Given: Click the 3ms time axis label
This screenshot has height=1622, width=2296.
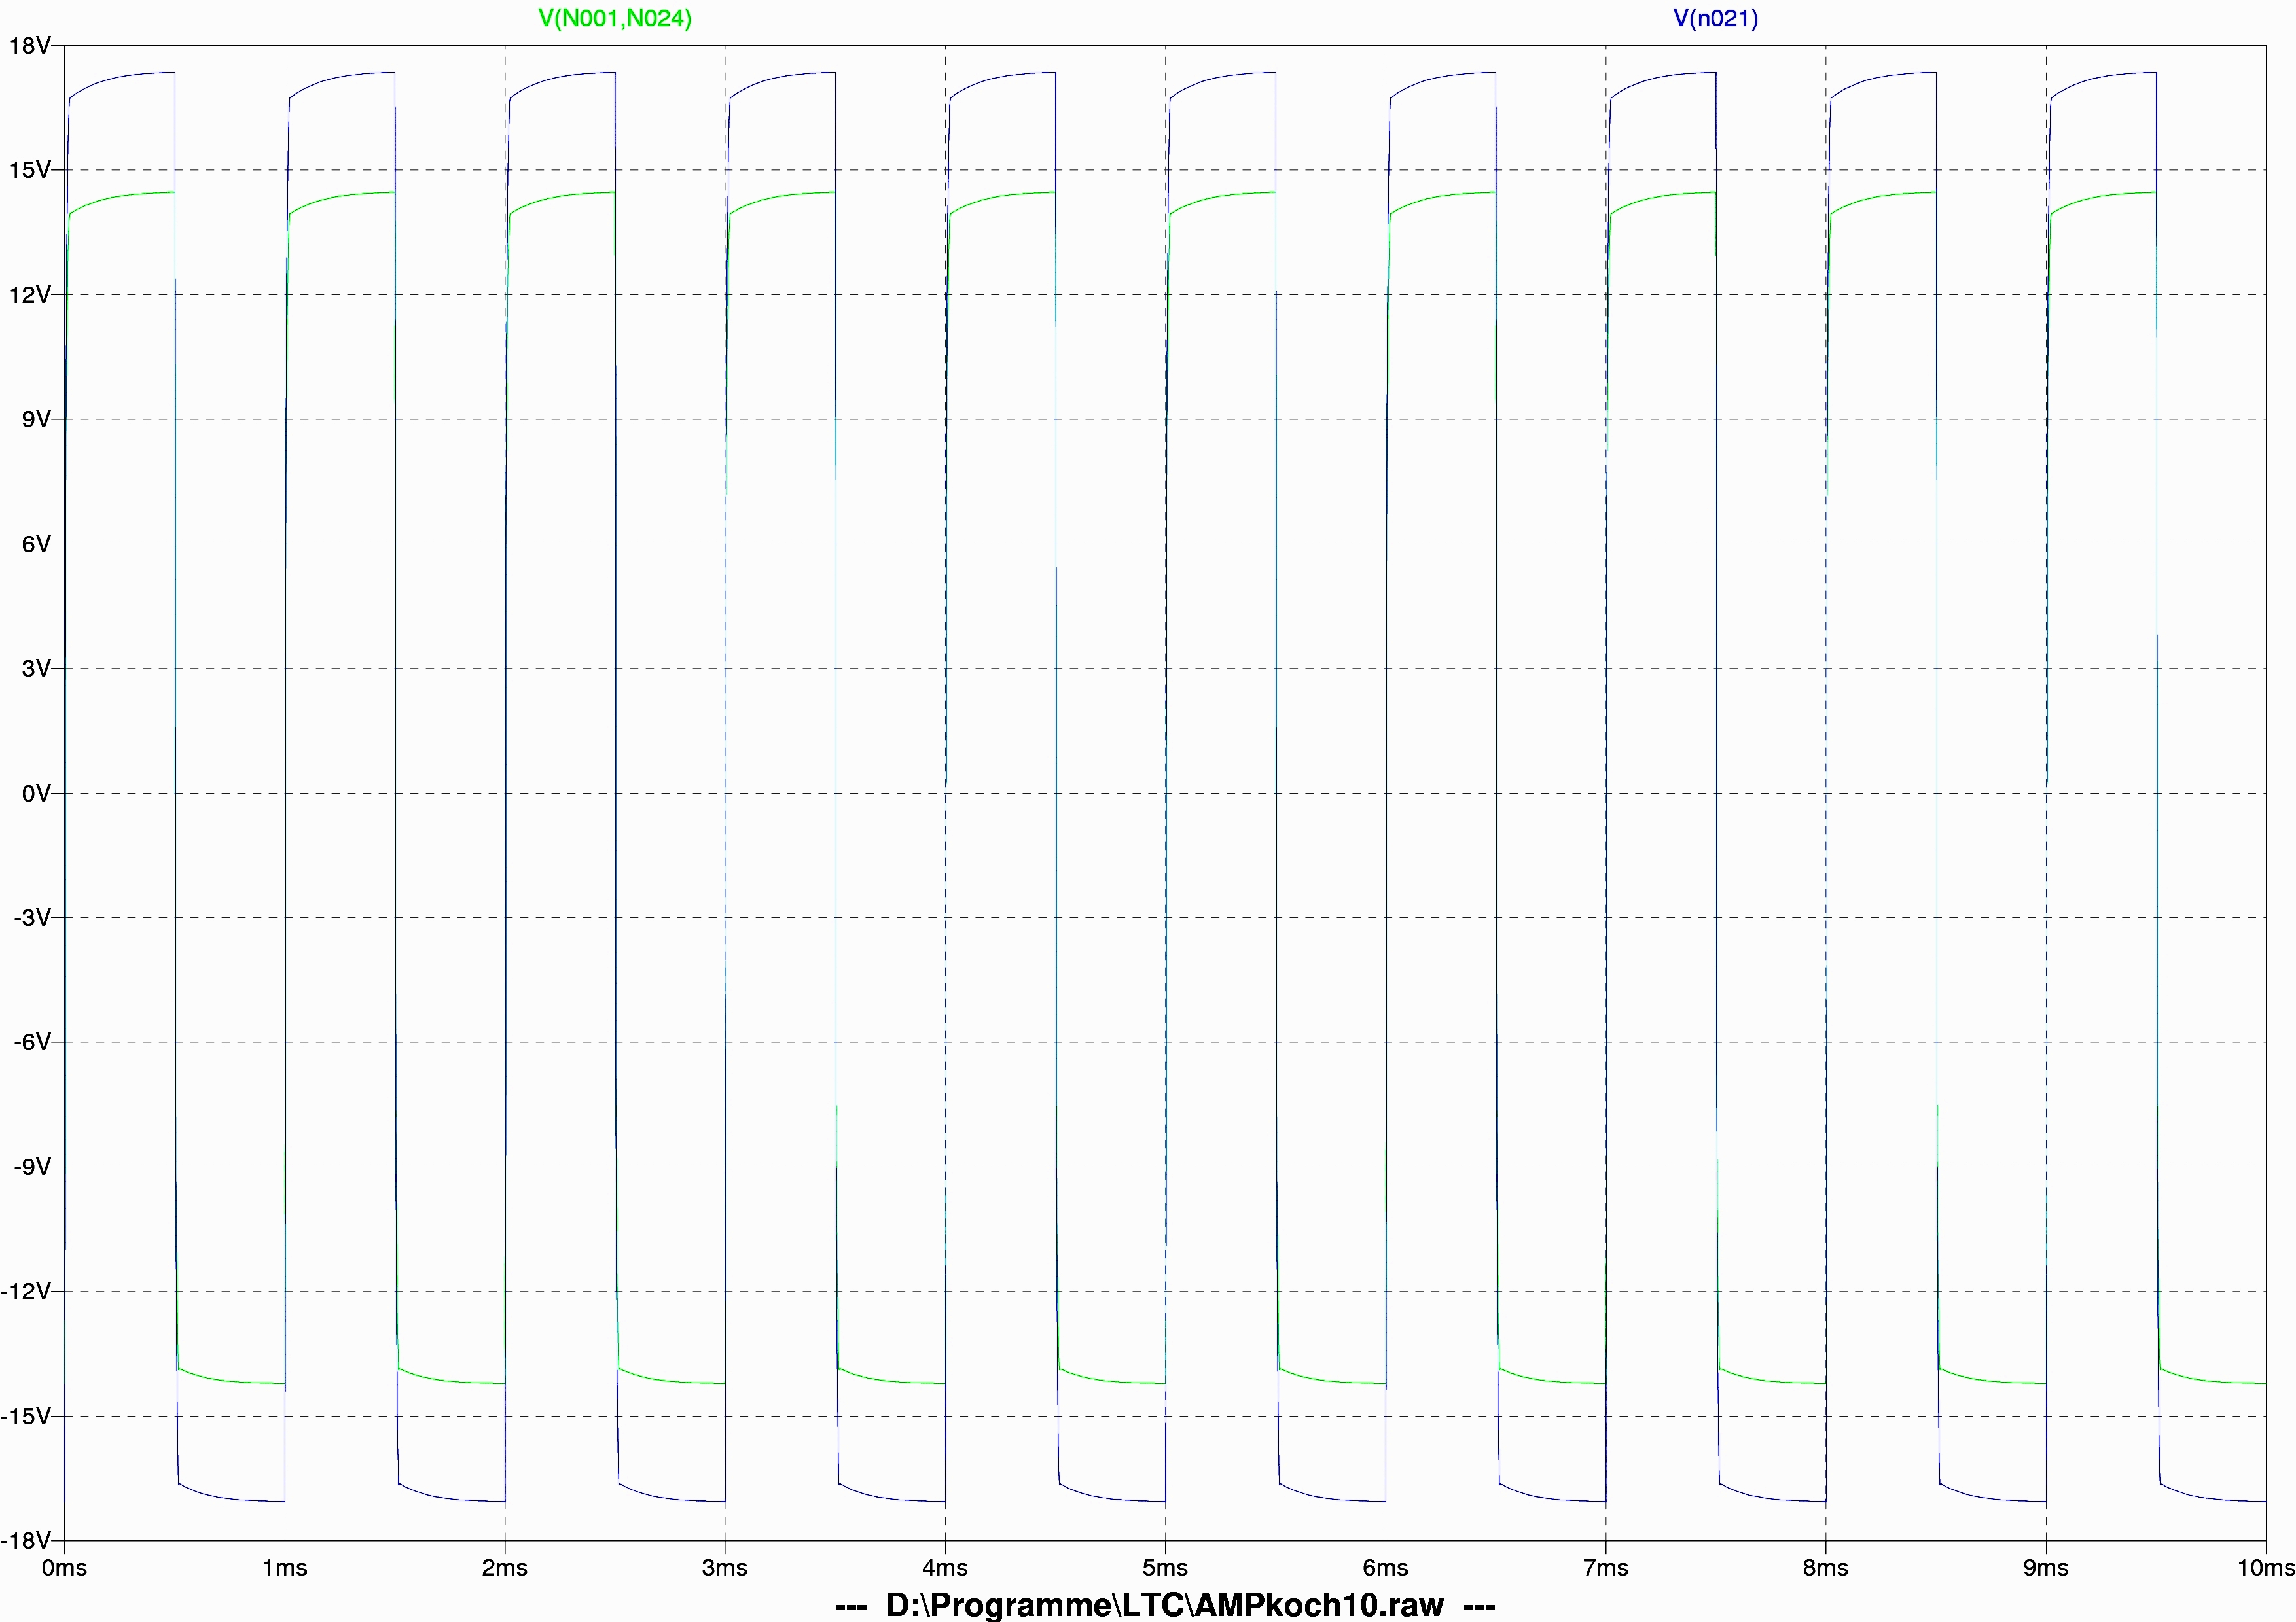Looking at the screenshot, I should (725, 1568).
